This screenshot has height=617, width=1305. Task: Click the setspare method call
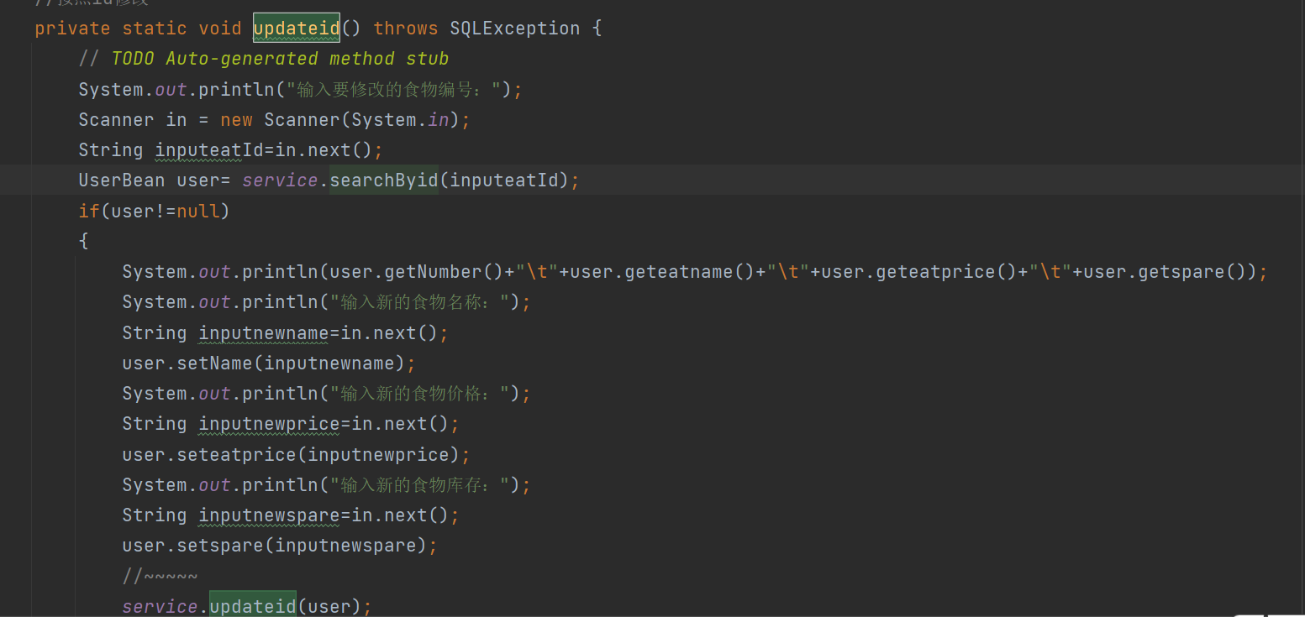220,546
